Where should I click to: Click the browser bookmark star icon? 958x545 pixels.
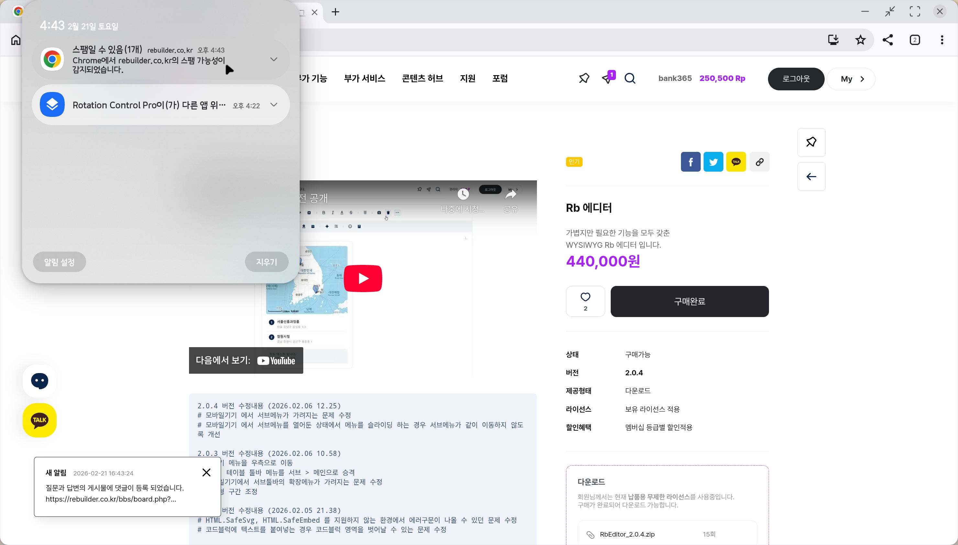(860, 40)
